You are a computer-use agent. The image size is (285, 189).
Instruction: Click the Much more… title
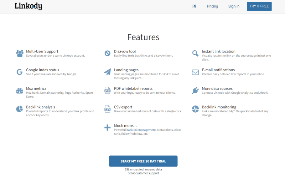click(125, 126)
